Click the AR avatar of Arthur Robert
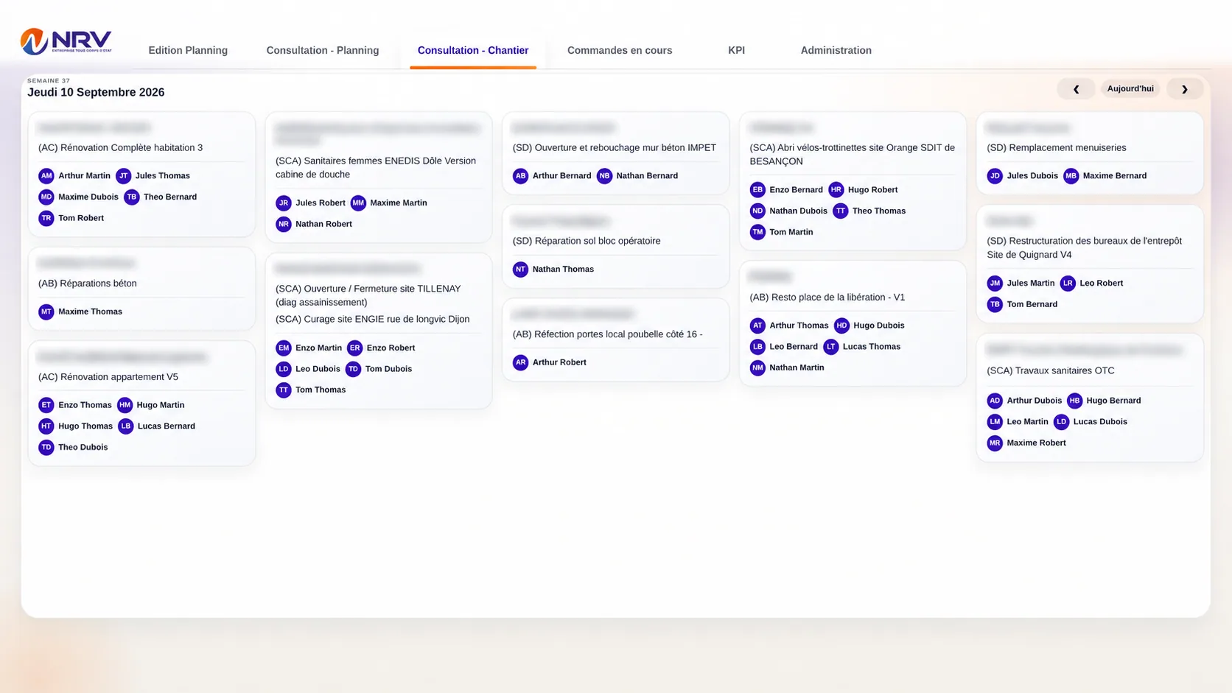 pos(521,363)
